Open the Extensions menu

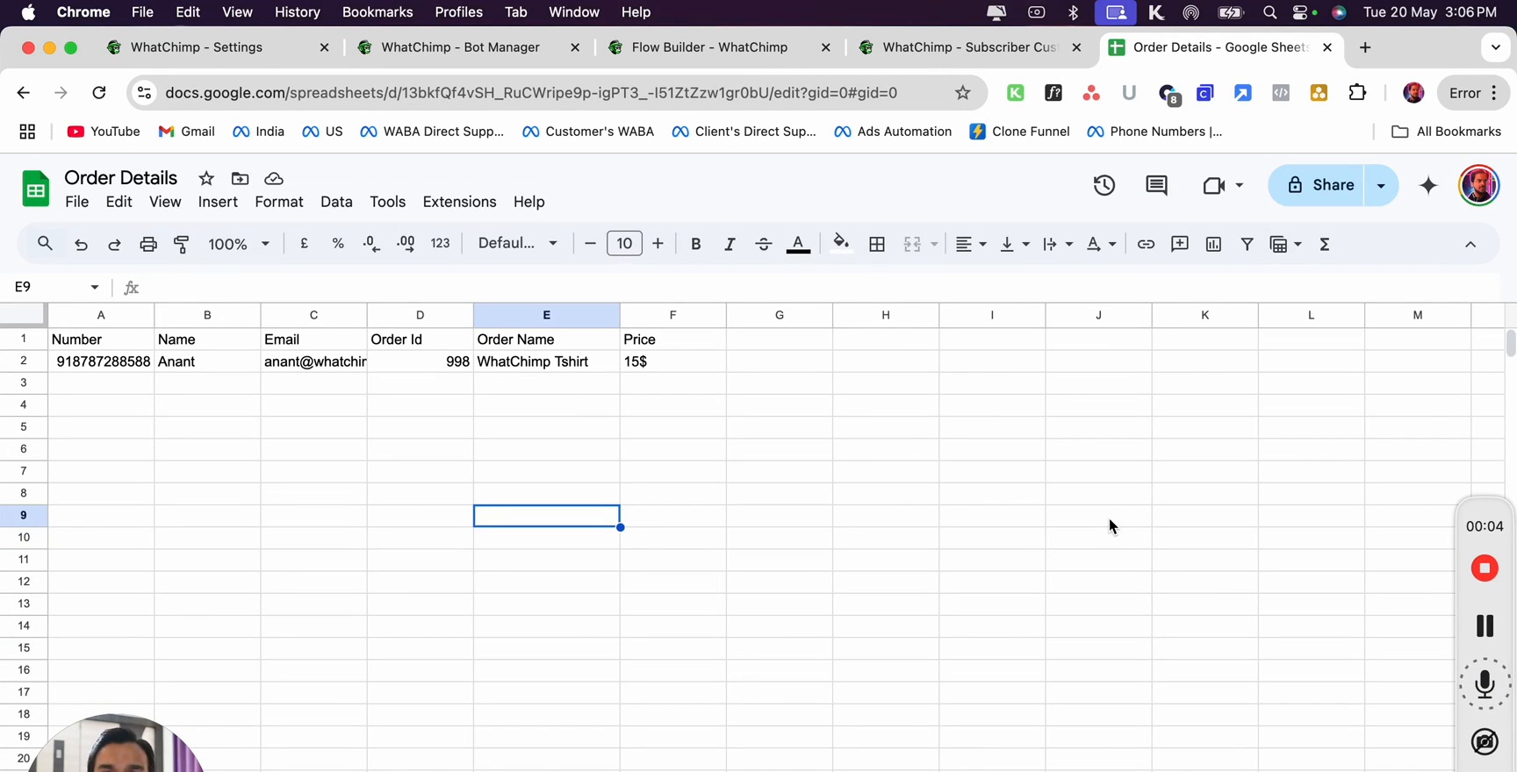459,202
